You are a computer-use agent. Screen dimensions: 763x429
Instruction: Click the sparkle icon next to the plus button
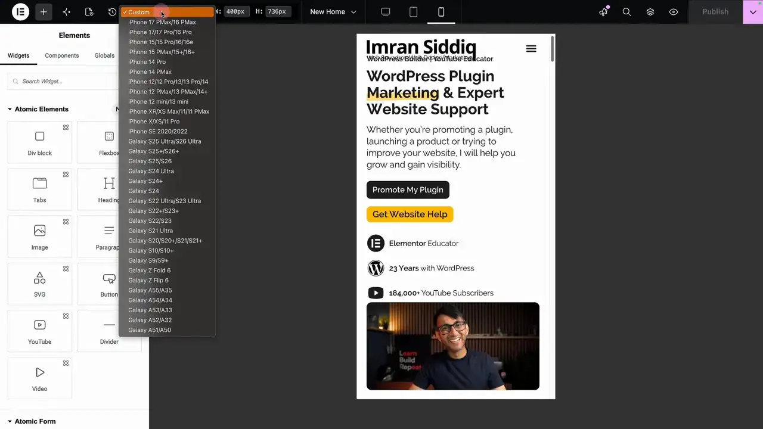pyautogui.click(x=66, y=12)
